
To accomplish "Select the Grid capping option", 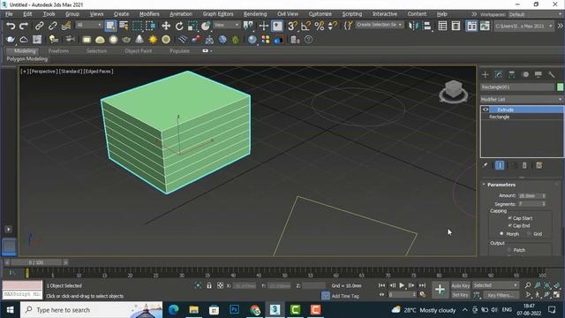I will (529, 233).
